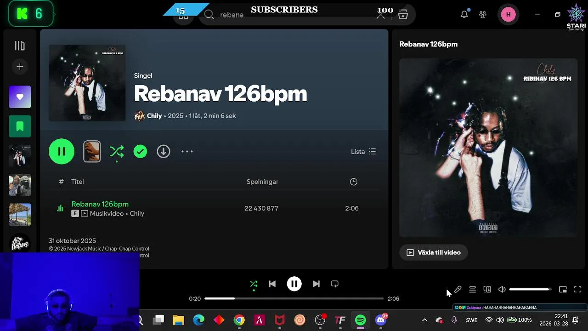Open File Explorer on the taskbar
The height and width of the screenshot is (331, 588).
tap(178, 320)
